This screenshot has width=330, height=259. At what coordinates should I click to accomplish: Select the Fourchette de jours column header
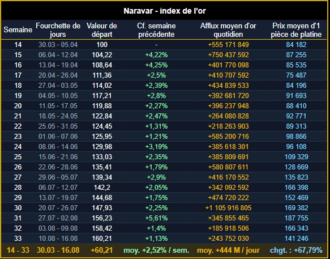[x=58, y=30]
